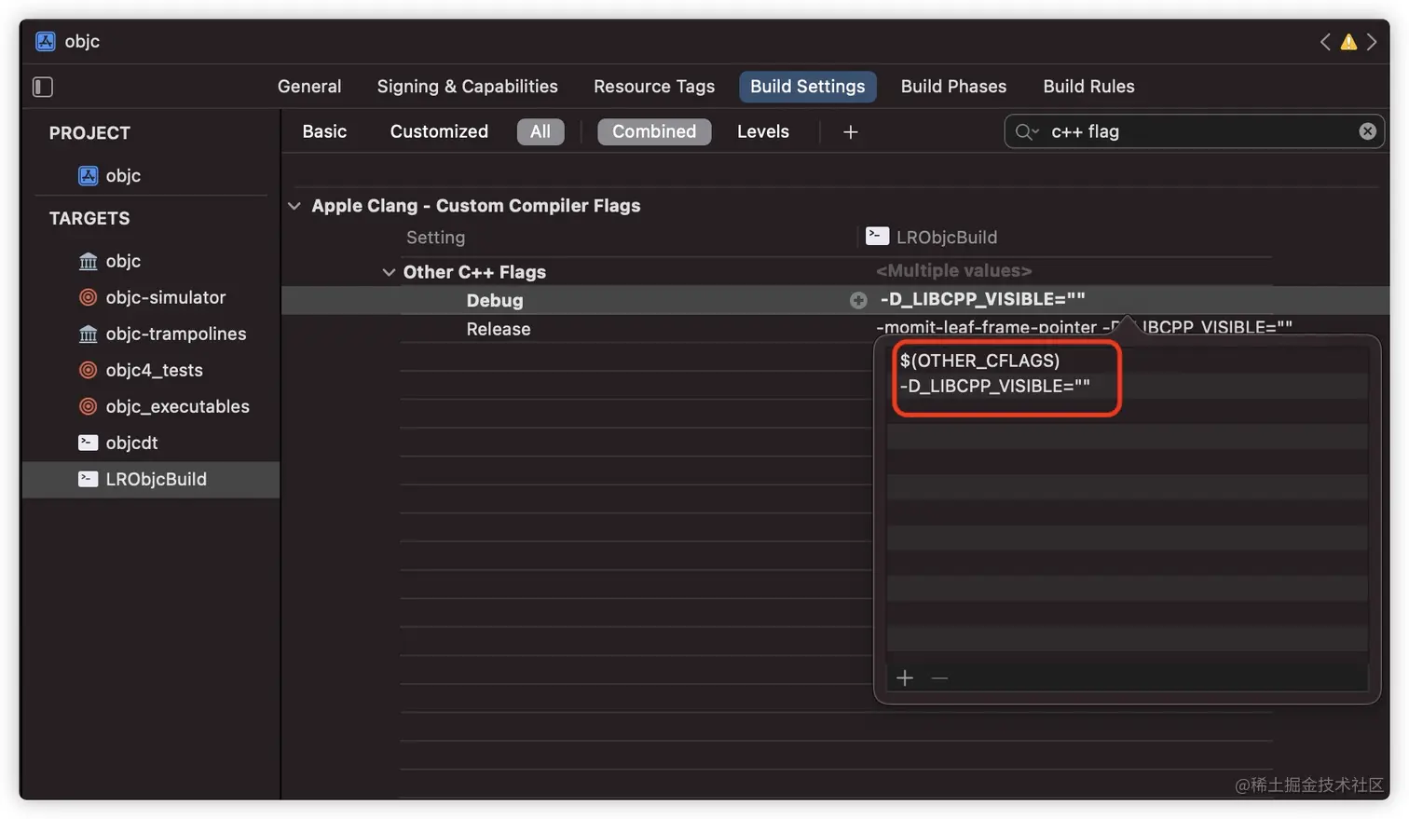Image resolution: width=1409 pixels, height=819 pixels.
Task: Click the Multiple values placeholder
Action: pyautogui.click(x=953, y=270)
